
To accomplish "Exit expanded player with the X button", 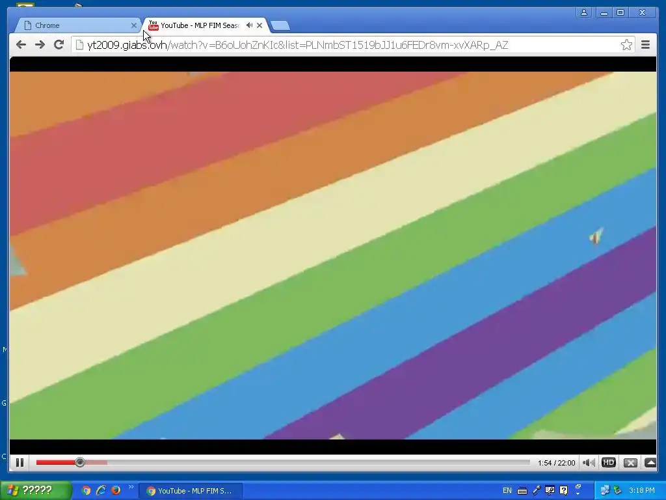I will pos(630,463).
